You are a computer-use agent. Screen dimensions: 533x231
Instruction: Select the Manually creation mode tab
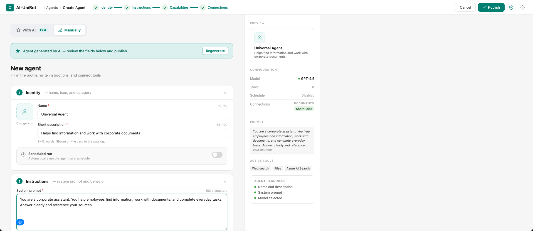pos(69,30)
